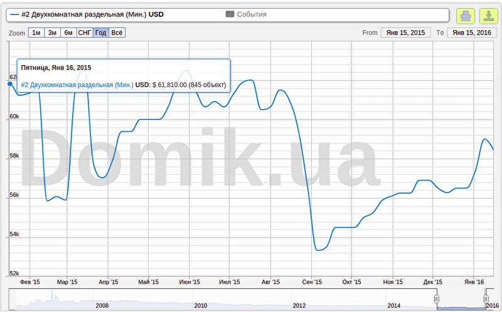
Task: Click 2012 in the navigator timeline
Action: point(299,306)
